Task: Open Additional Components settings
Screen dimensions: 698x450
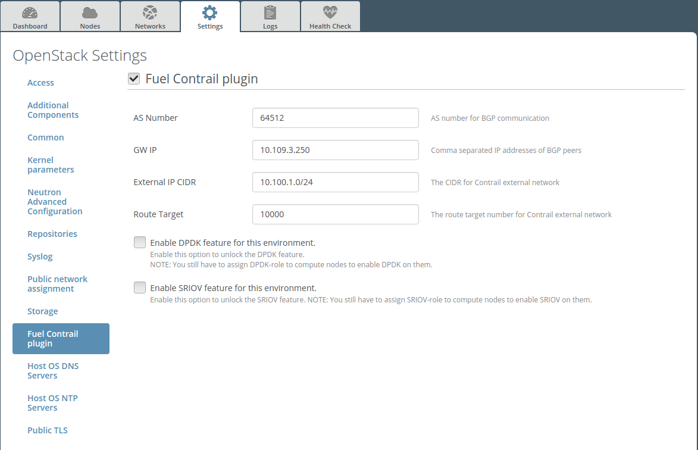Action: tap(53, 110)
